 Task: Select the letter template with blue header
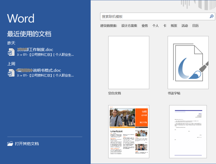coord(188,131)
